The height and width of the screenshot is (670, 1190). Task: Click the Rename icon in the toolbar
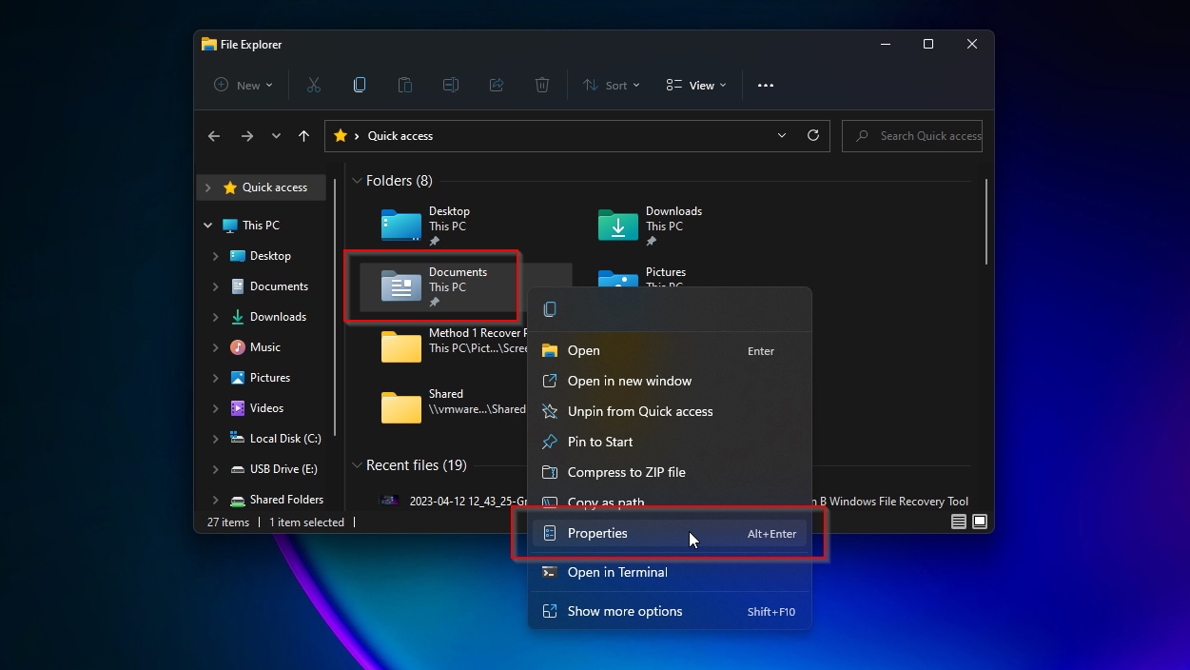point(450,85)
